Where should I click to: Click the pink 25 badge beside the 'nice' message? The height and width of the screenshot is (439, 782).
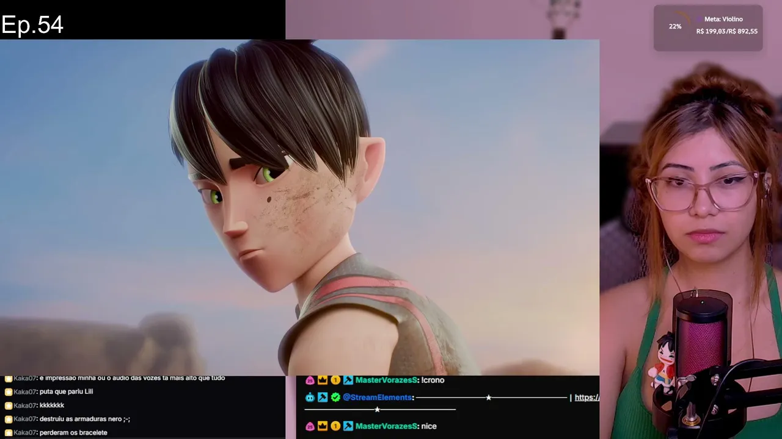click(x=310, y=426)
